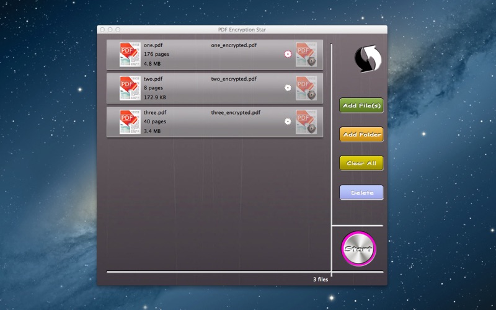This screenshot has width=496, height=310.
Task: Click the one.pdf source PDF icon
Action: 130,55
